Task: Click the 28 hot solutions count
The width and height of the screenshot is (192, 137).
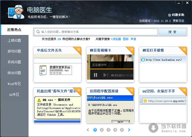Action: pos(59,39)
